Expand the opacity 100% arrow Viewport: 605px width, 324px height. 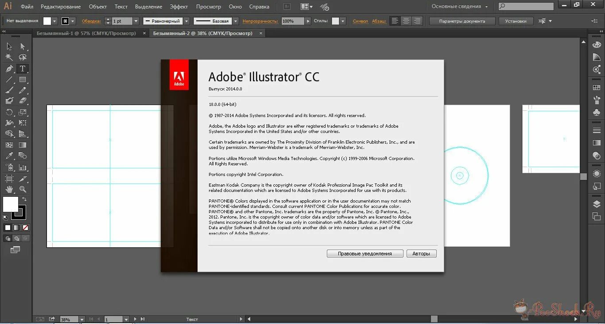tap(307, 21)
